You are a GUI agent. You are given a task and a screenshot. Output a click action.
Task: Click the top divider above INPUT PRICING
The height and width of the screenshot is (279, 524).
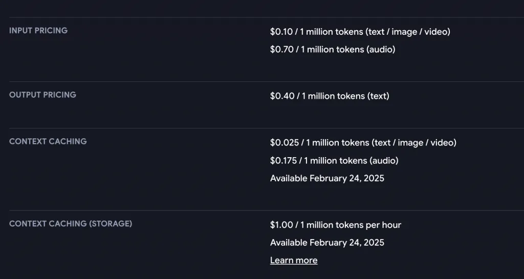(x=262, y=17)
